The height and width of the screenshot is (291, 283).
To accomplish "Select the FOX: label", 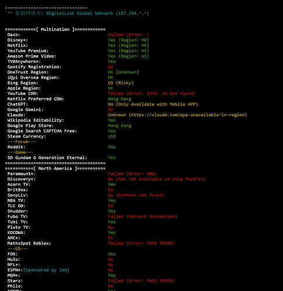I will (x=12, y=254).
